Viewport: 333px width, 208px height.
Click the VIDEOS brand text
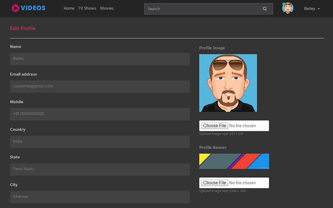pyautogui.click(x=33, y=8)
